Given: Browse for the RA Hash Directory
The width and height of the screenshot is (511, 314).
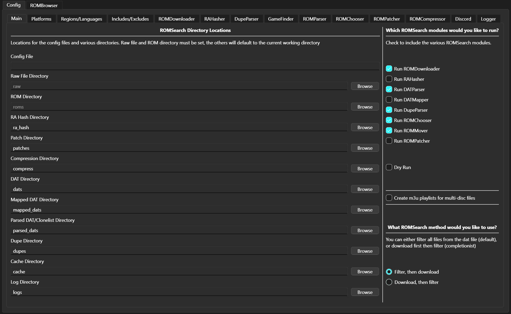Looking at the screenshot, I should click(365, 127).
